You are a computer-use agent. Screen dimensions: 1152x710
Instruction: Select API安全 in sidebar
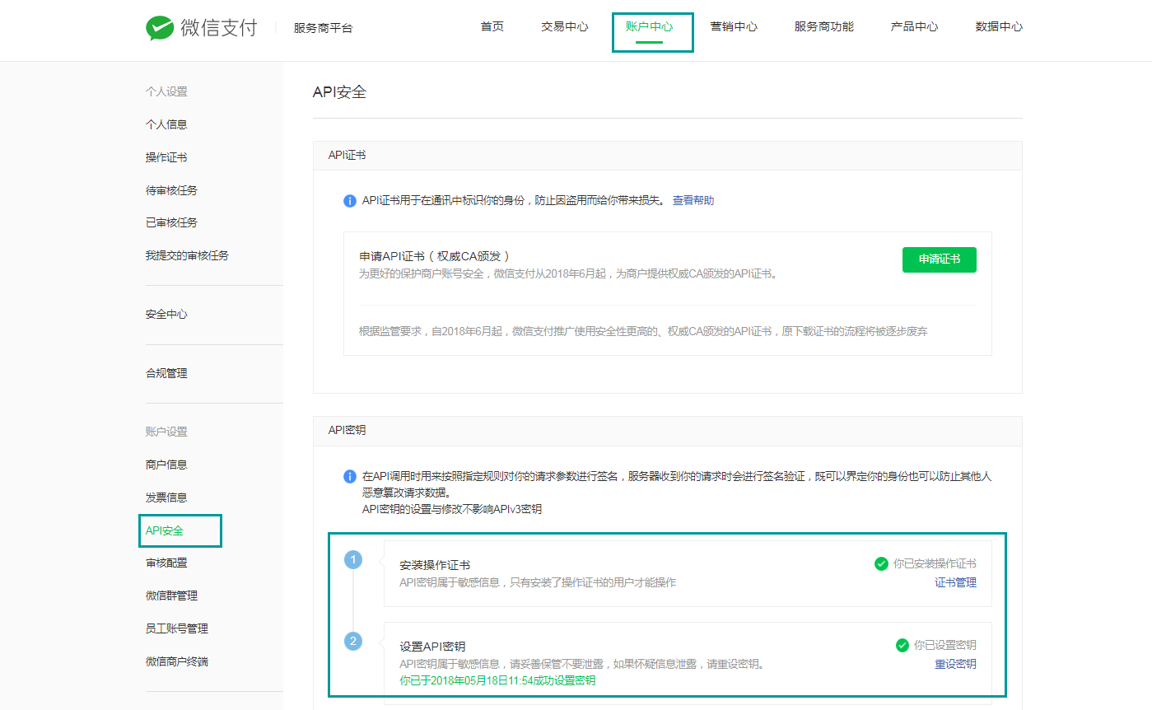point(165,530)
